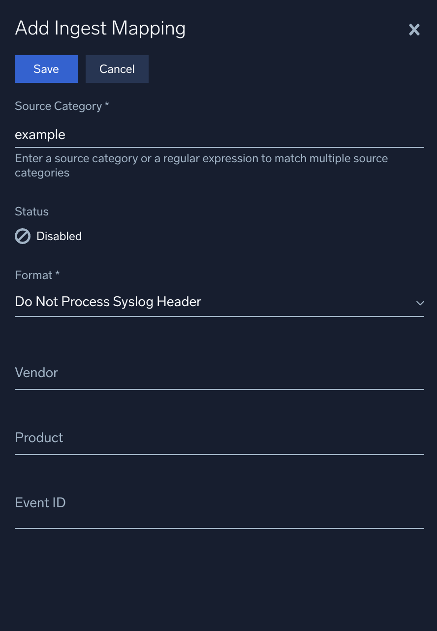Select the Source Category field containing example
Screen dimensions: 437x631
coord(219,135)
